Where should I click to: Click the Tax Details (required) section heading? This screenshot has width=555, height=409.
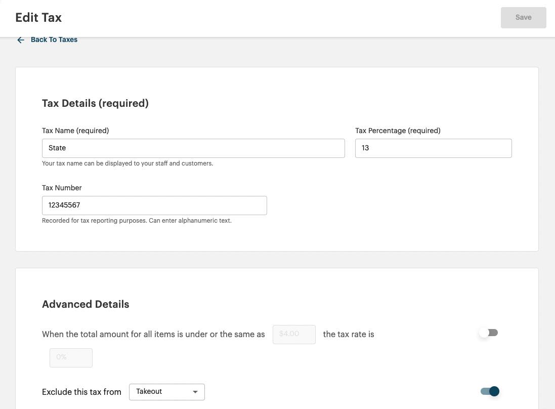(x=95, y=103)
